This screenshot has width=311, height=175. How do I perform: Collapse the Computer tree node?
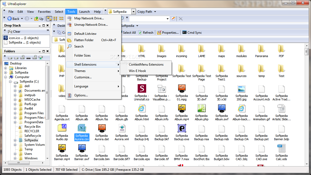(x=5, y=77)
